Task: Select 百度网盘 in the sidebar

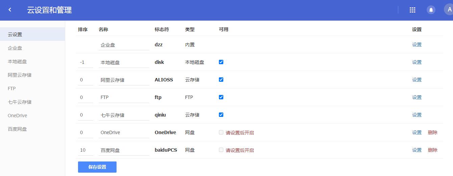Action: coord(17,129)
